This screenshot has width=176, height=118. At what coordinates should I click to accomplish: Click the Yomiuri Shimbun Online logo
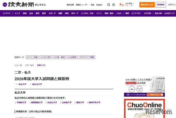pyautogui.click(x=24, y=5)
